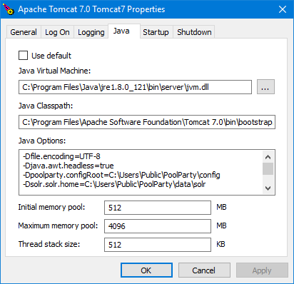Image resolution: width=294 pixels, height=284 pixels.
Task: Open the JVM browse ellipsis button
Action: click(x=265, y=87)
